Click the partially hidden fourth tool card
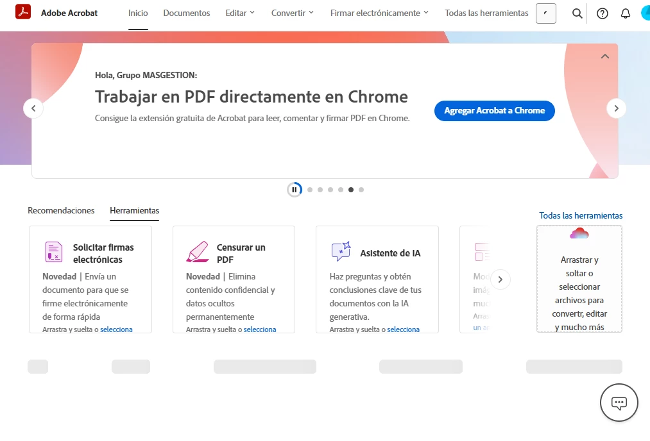This screenshot has height=441, width=650. (475, 279)
